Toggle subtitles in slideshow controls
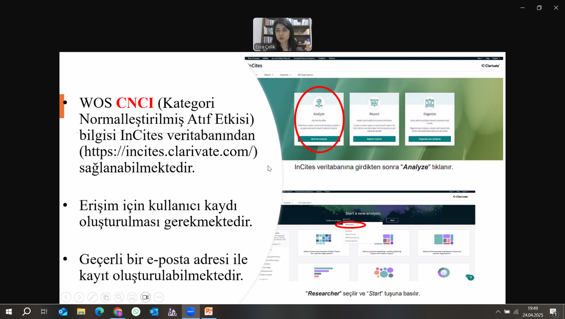The image size is (565, 319). 132,297
